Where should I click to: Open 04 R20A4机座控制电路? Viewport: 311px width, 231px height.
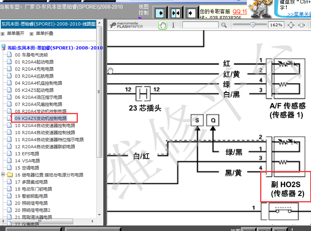pyautogui.click(x=38, y=83)
